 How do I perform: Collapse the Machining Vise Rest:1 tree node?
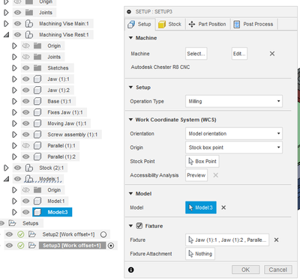click(x=6, y=34)
